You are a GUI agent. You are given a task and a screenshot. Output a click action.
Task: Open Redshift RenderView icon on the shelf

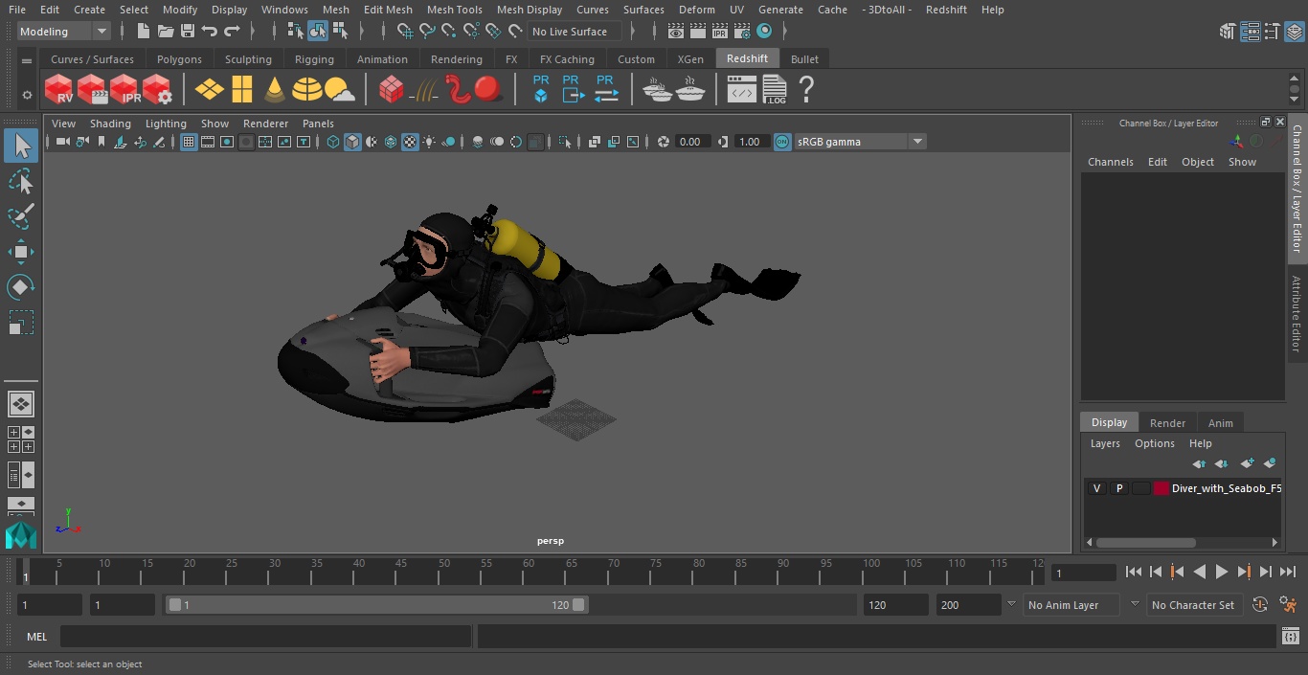[58, 90]
